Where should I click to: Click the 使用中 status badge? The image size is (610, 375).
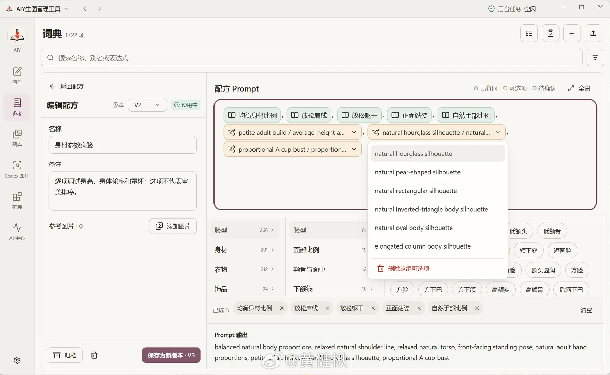point(186,105)
